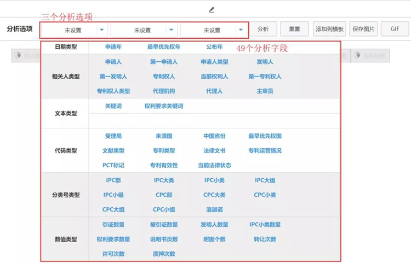
Task: Select 中国省份 in code types
Action: click(214, 136)
